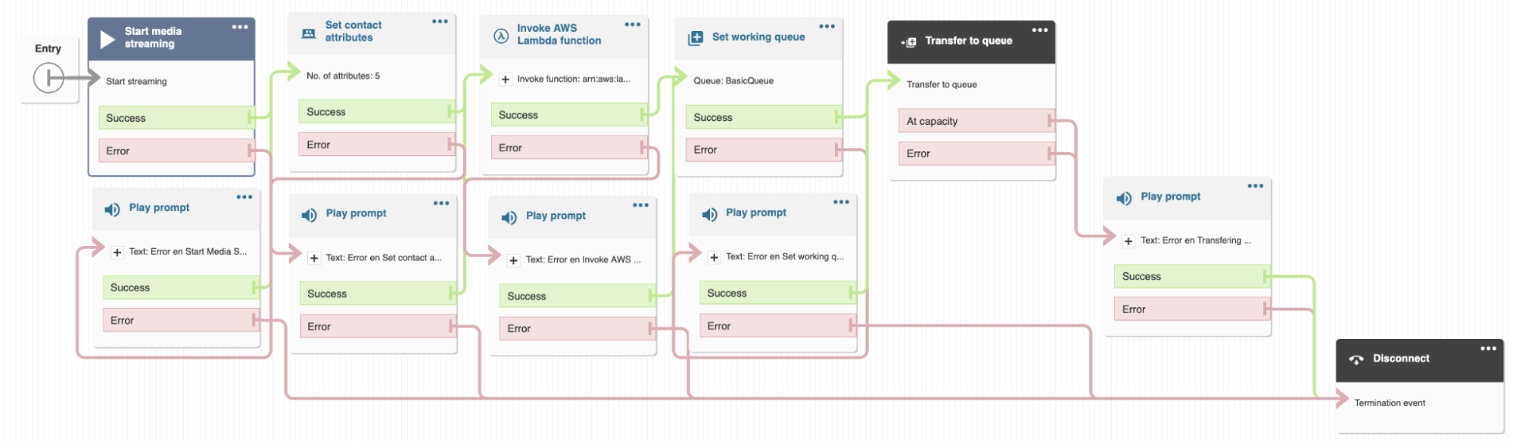
Task: Select the Invoke AWS Lambda function title
Action: (559, 35)
